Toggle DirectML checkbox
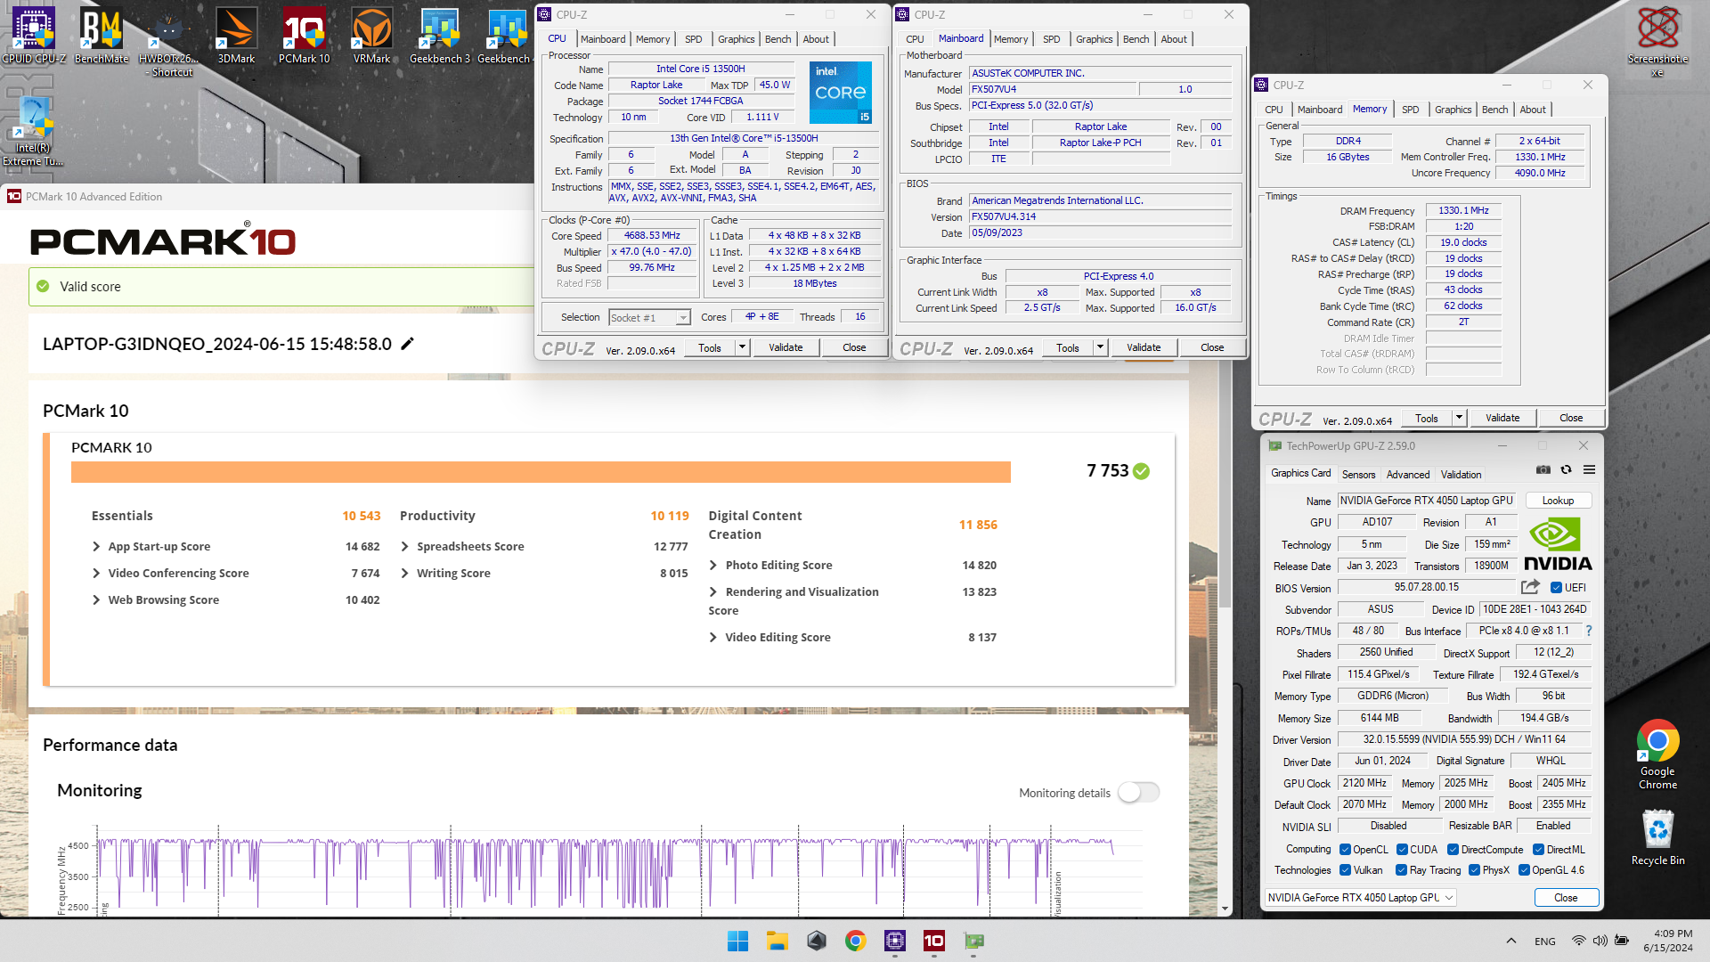The image size is (1710, 962). point(1538,850)
